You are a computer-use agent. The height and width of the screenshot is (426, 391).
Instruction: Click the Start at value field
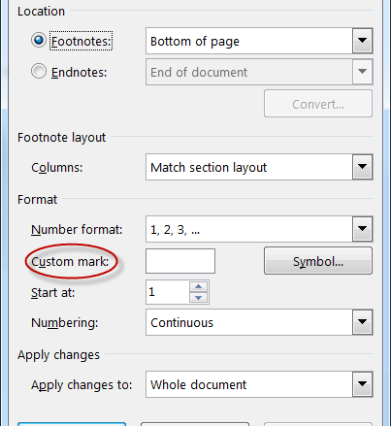tap(167, 292)
